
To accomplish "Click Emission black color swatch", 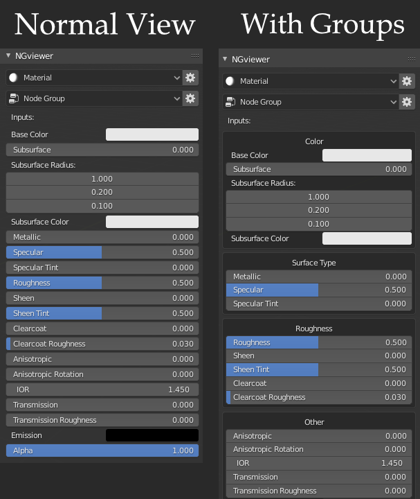I will tap(152, 435).
